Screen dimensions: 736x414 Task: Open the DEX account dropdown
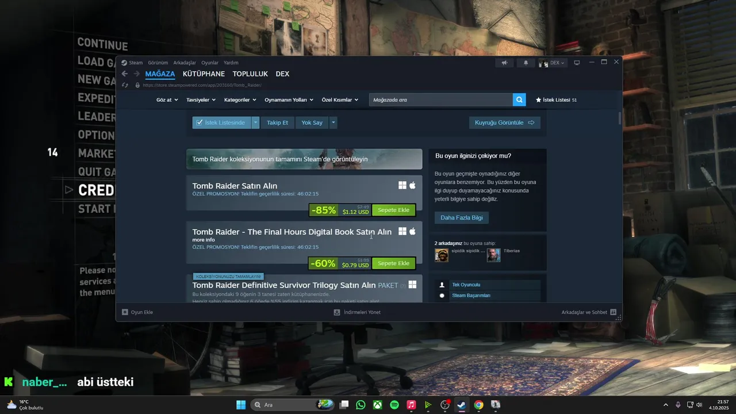[553, 63]
